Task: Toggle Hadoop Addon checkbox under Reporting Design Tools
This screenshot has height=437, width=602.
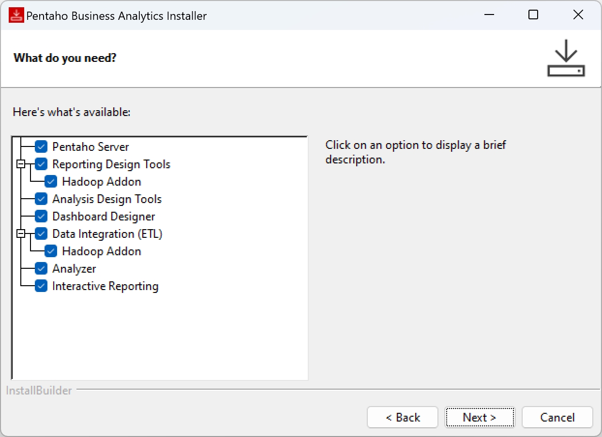Action: tap(51, 182)
